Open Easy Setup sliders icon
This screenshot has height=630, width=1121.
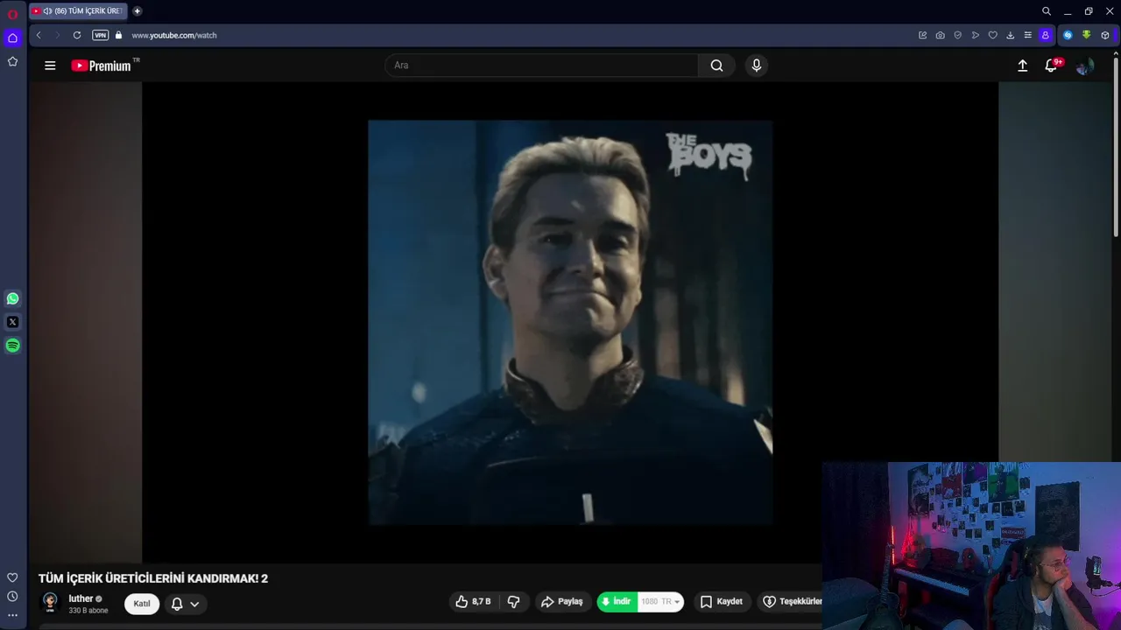(1027, 35)
